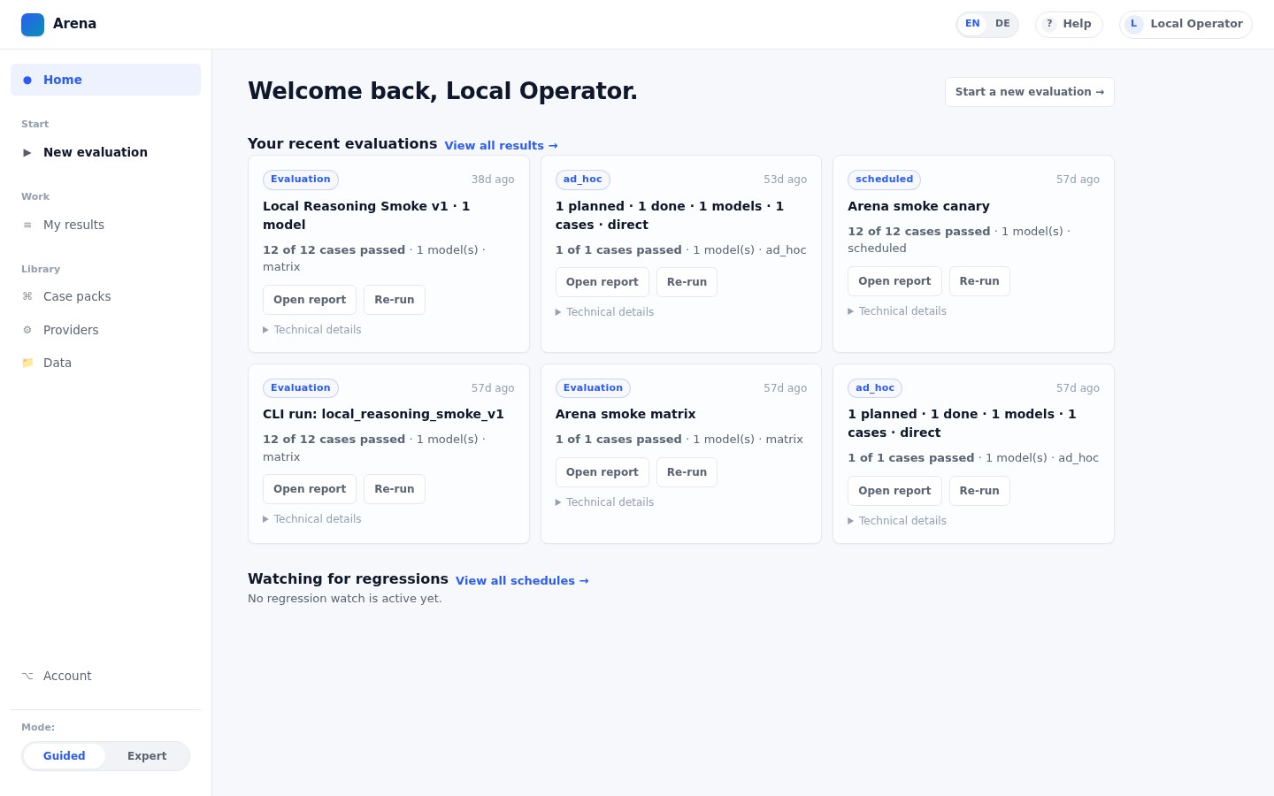This screenshot has height=796, width=1274.
Task: Click the Arena logo icon
Action: pos(33,25)
